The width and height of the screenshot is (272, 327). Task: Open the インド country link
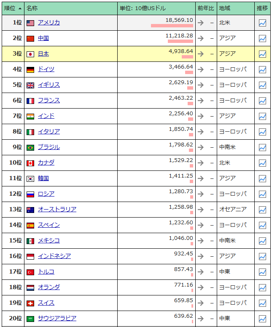point(46,116)
